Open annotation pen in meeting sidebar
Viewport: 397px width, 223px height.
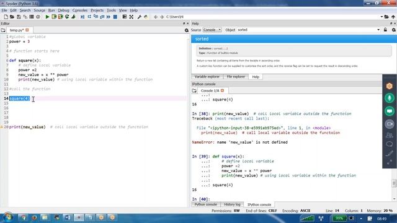coord(390,153)
